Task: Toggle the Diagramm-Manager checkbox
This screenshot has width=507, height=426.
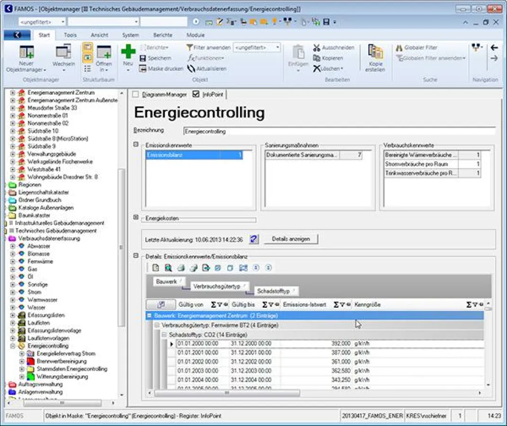Action: coord(135,95)
